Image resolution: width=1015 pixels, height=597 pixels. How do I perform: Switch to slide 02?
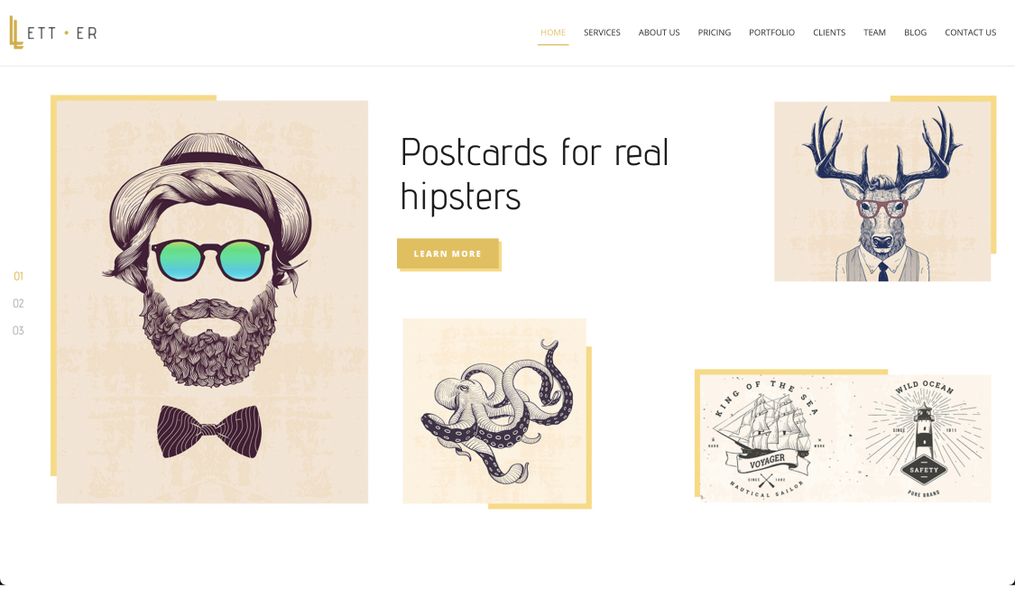tap(18, 303)
